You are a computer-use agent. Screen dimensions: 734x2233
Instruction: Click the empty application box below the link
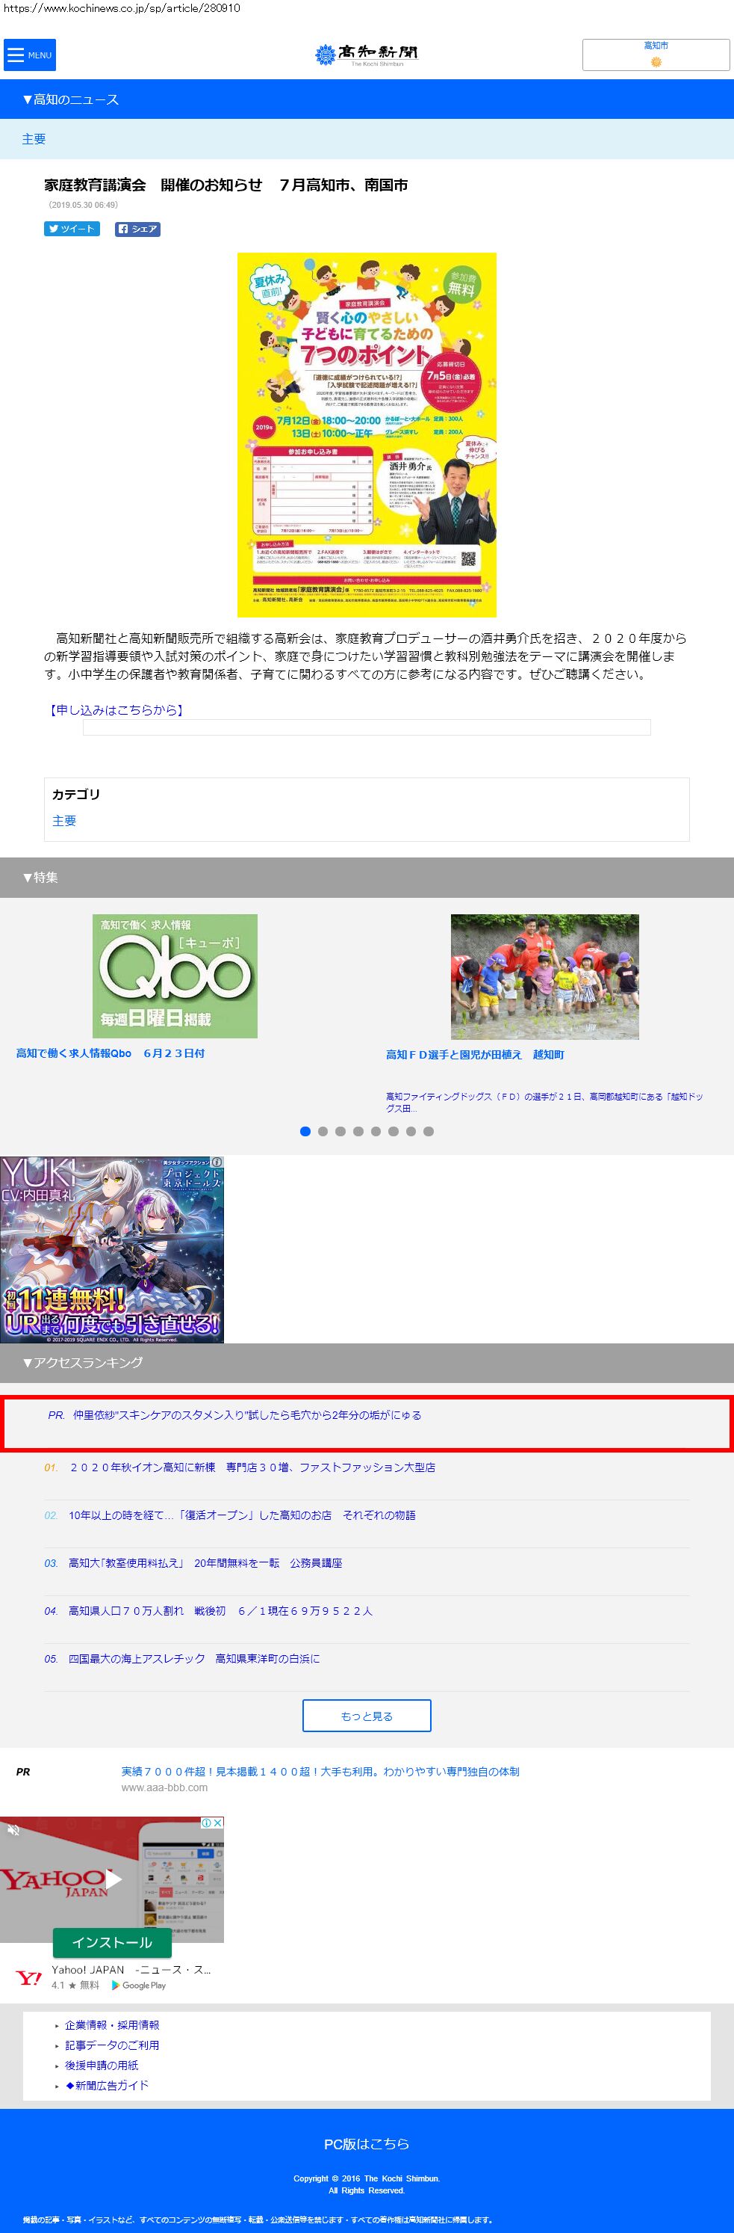point(367,727)
